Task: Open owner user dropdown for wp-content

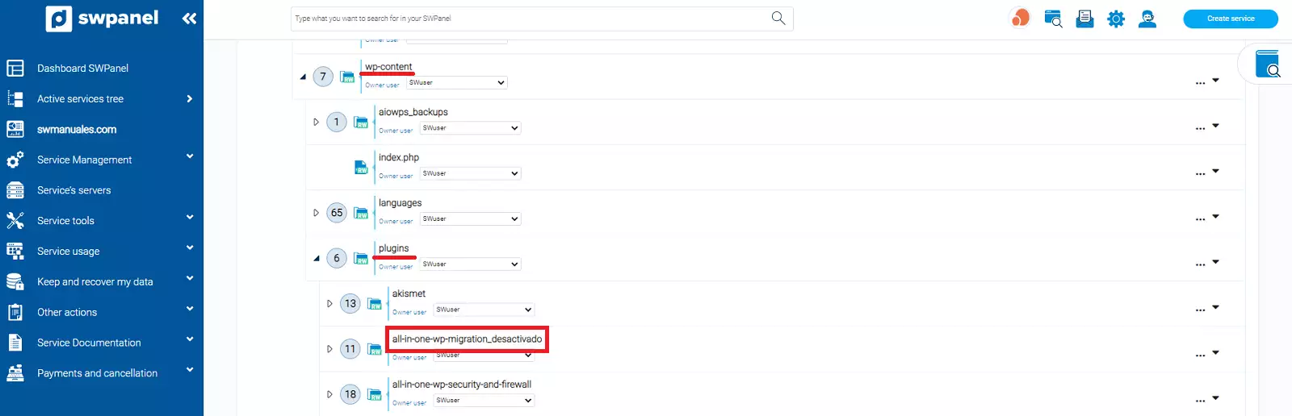Action: click(x=456, y=83)
